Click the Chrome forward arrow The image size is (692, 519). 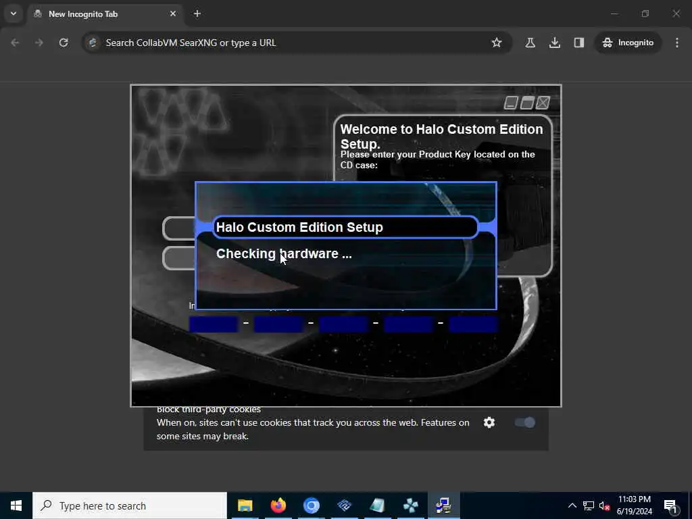[x=39, y=43]
